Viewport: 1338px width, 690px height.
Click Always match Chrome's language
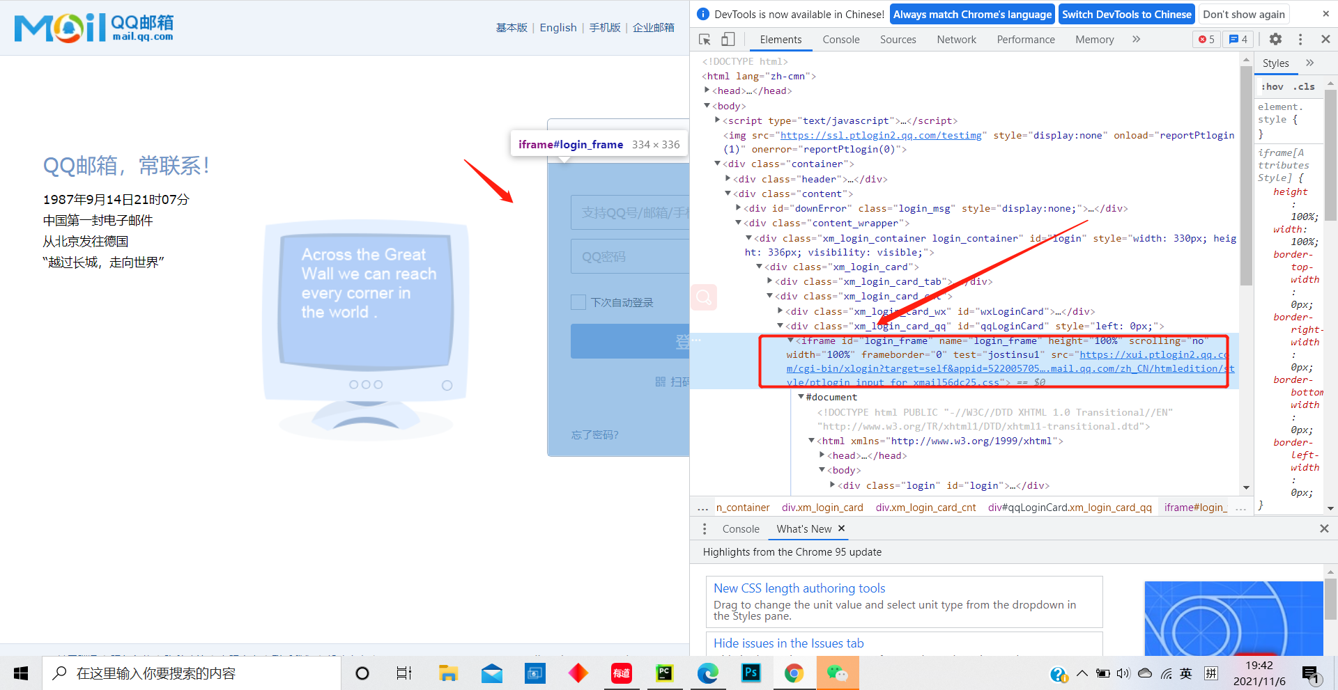coord(972,14)
